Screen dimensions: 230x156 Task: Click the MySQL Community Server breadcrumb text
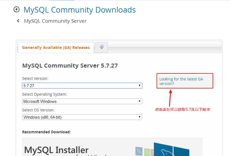[x=55, y=21]
